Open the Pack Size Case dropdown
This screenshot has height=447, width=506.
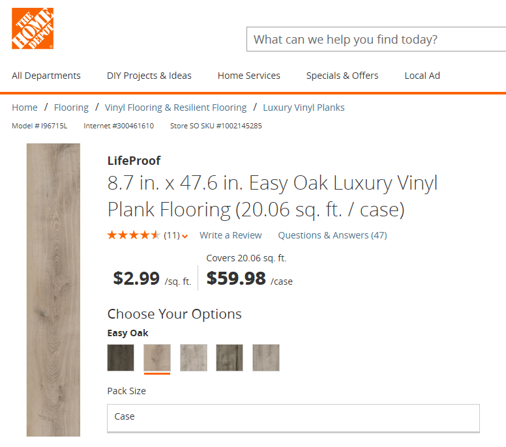coord(293,418)
